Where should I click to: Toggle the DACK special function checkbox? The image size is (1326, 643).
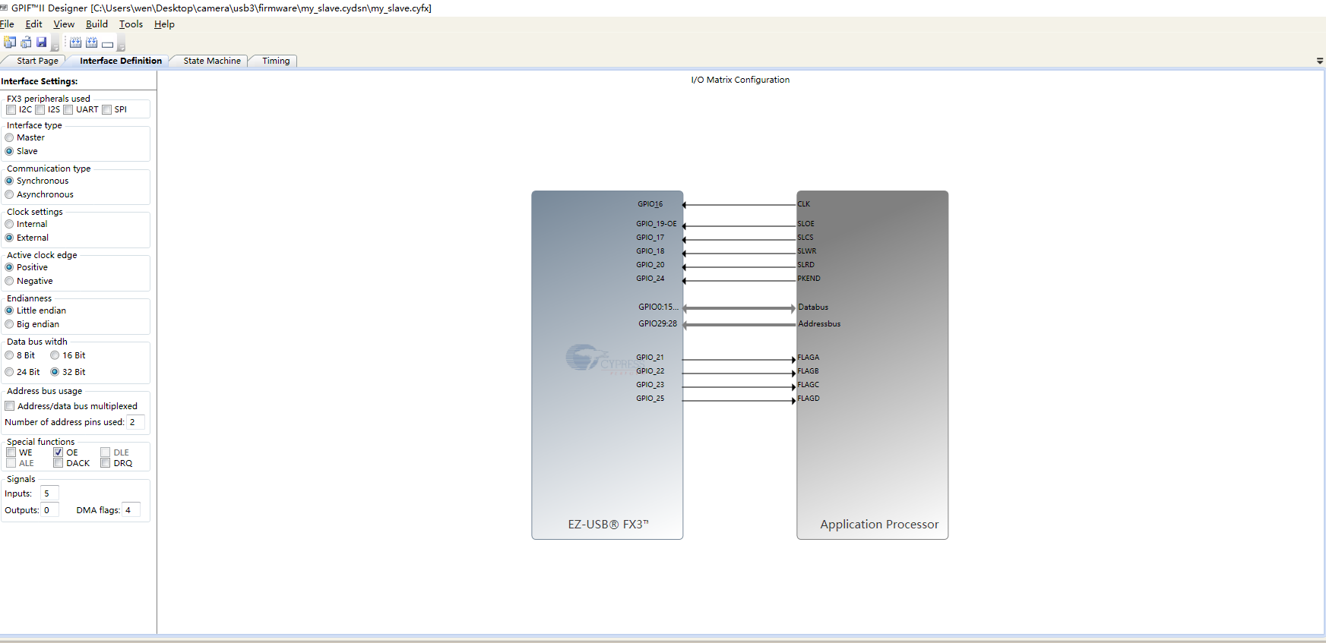point(58,464)
